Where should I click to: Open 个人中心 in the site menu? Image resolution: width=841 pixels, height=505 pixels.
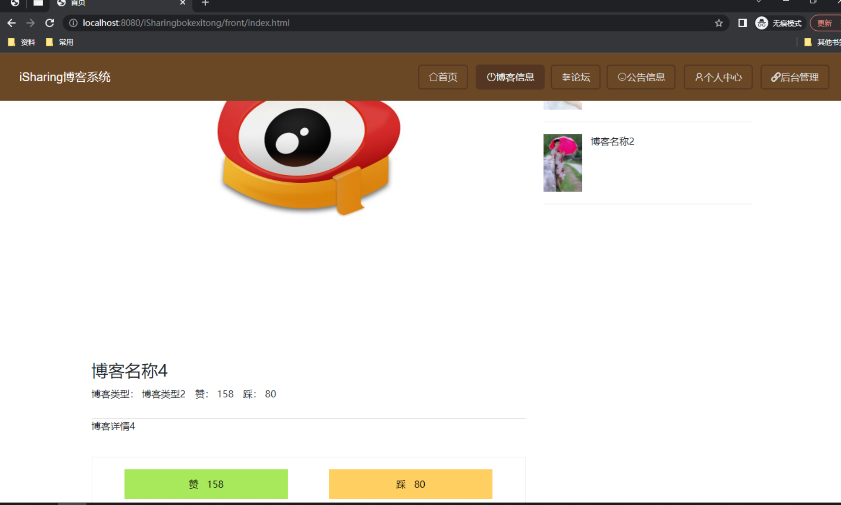coord(718,77)
